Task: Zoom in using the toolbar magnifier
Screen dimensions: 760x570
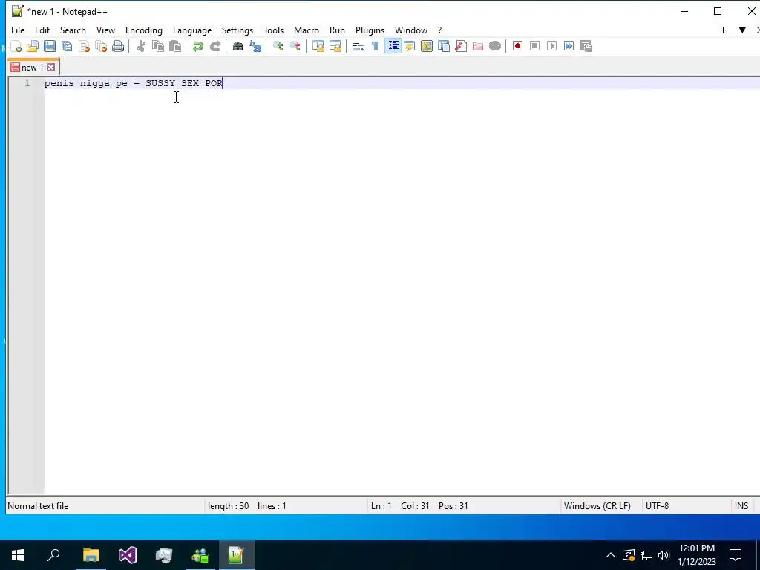Action: point(278,46)
